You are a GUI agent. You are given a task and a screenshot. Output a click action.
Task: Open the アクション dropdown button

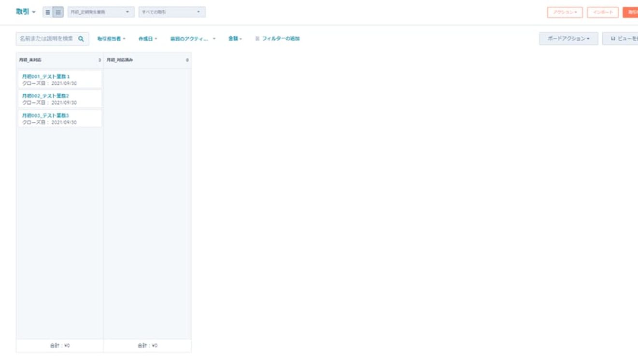coord(565,13)
